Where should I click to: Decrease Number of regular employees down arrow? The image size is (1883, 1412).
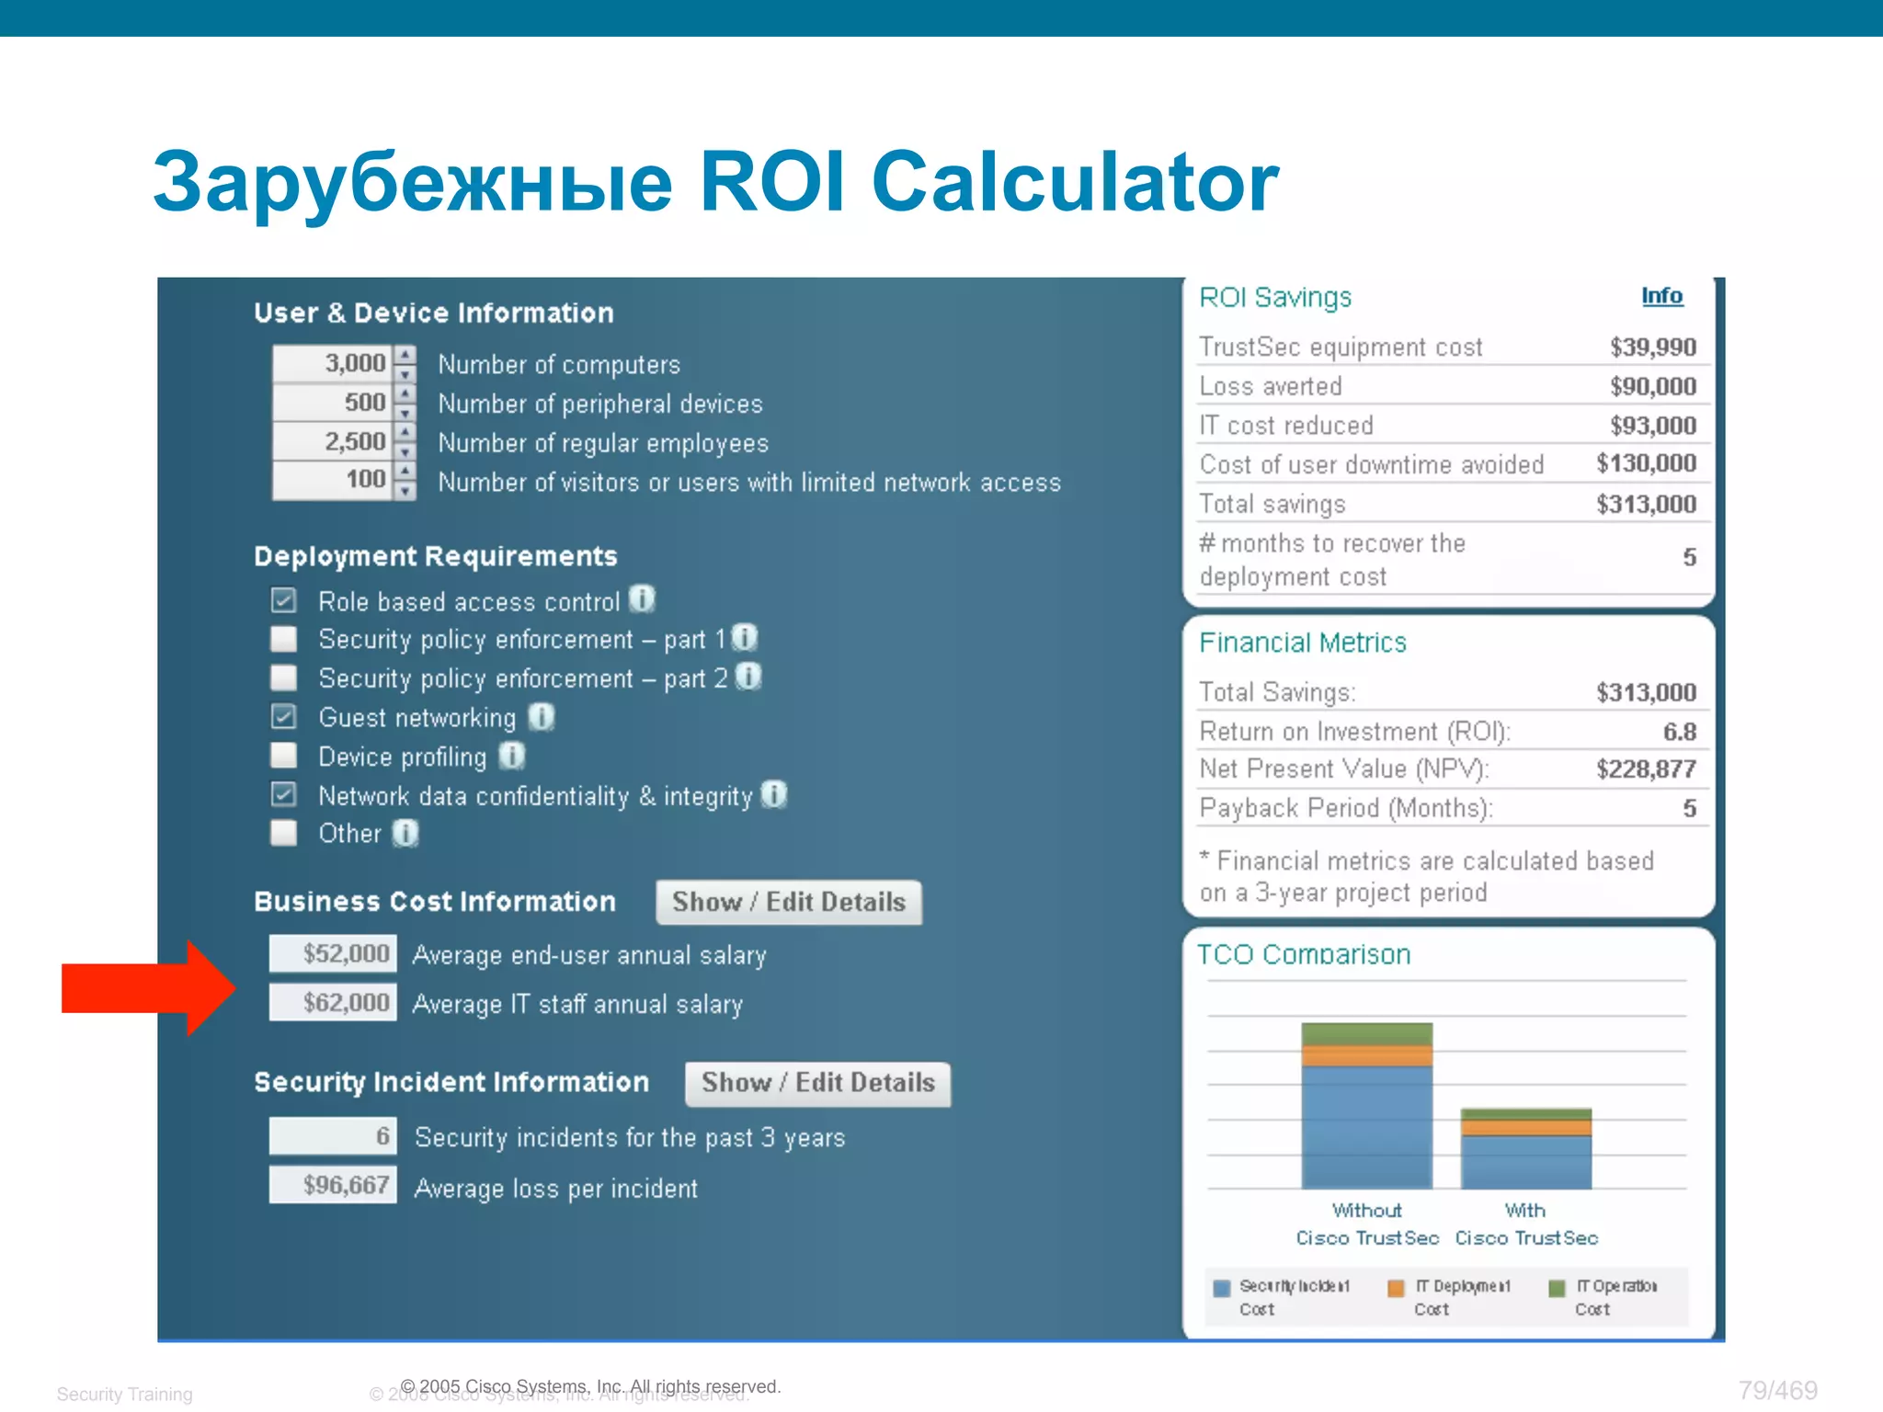(405, 451)
